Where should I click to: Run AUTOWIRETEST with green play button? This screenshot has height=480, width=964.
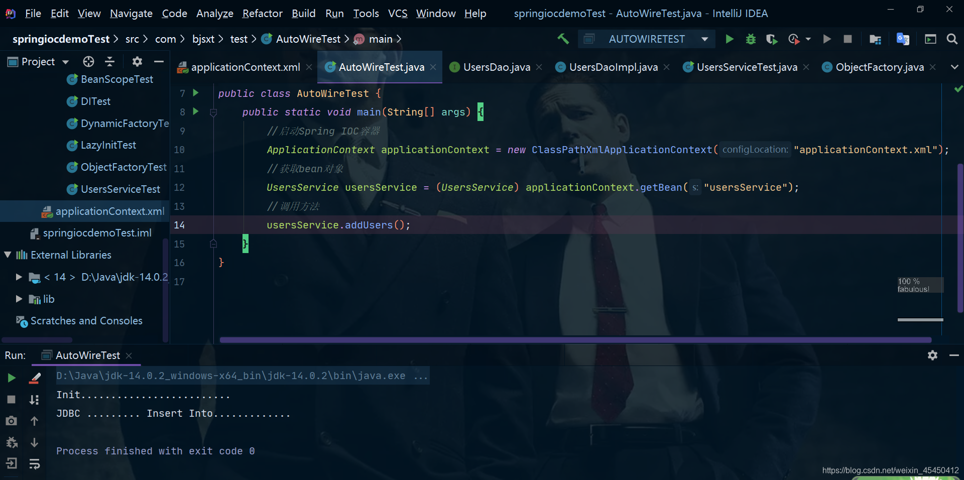tap(729, 39)
